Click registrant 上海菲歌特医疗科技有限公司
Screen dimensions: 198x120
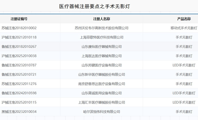(101, 37)
